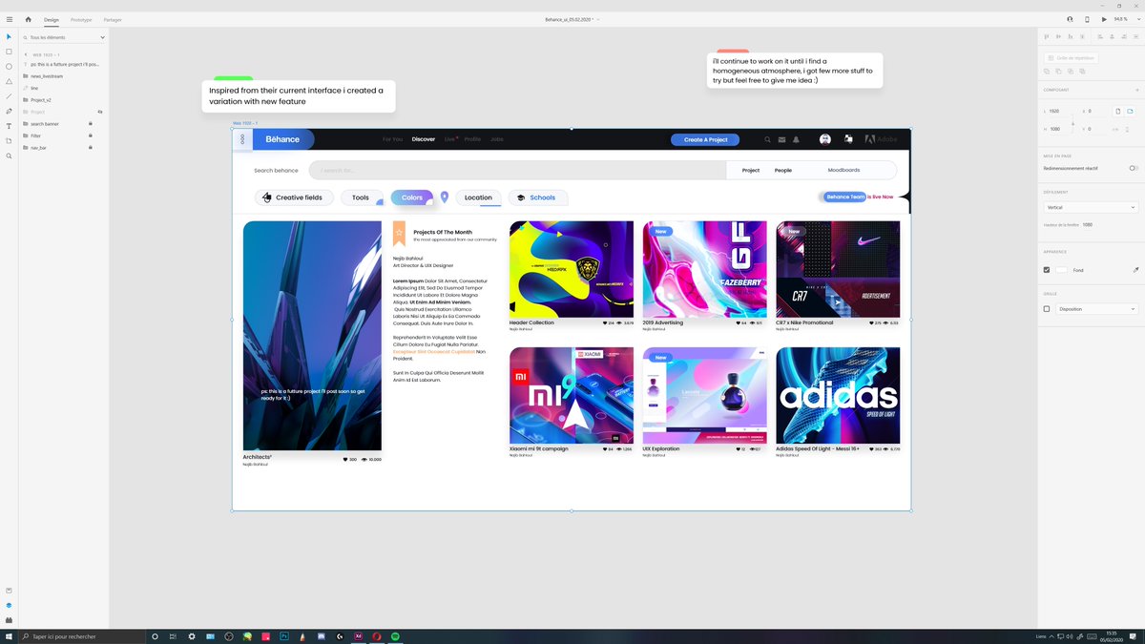Click the Colors filter button
The width and height of the screenshot is (1145, 644).
(x=411, y=197)
